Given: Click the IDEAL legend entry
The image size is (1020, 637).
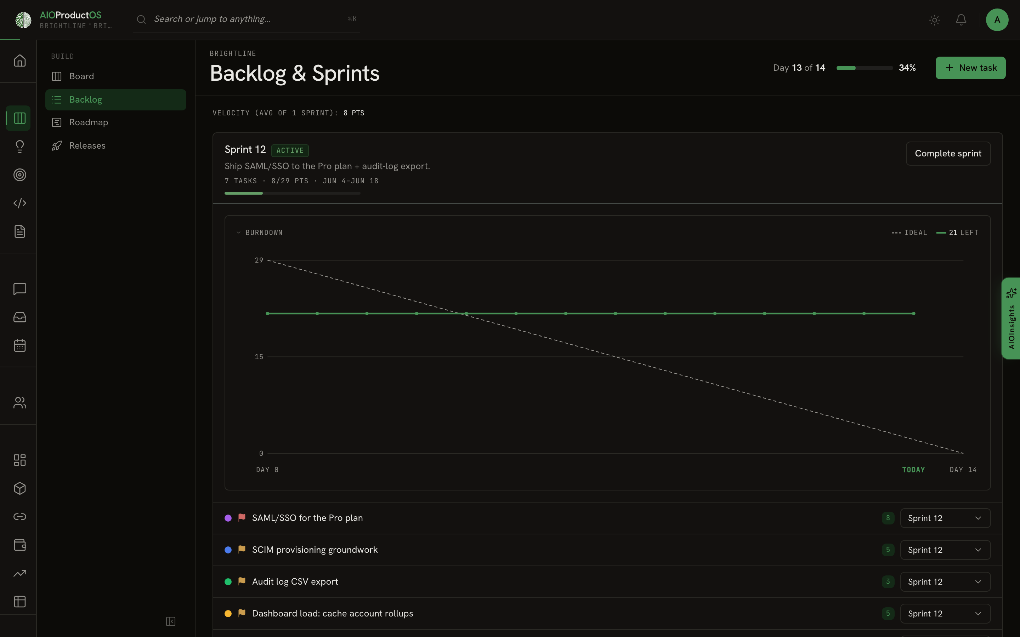Looking at the screenshot, I should click(x=909, y=233).
